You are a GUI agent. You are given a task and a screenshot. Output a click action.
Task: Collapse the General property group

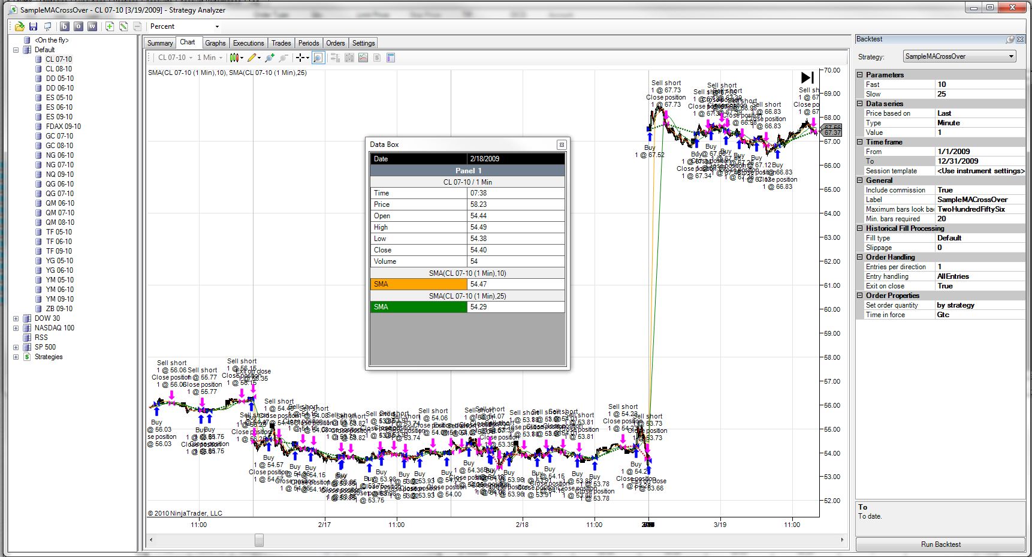coord(860,180)
